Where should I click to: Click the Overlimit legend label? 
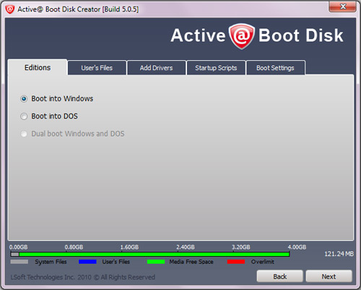[263, 262]
